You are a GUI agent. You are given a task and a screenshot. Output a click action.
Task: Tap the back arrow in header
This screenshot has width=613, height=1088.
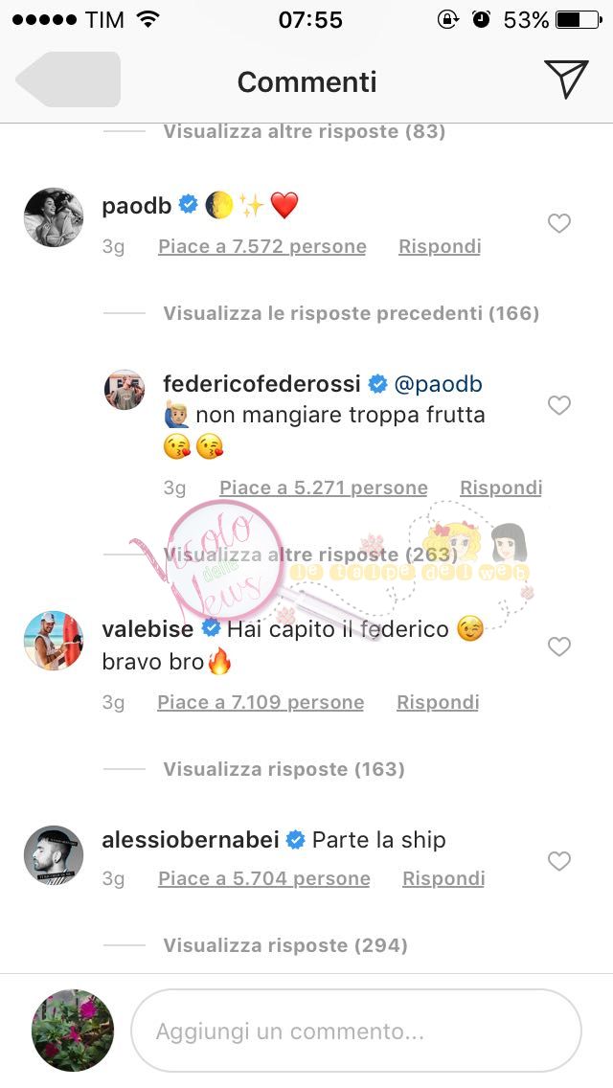click(x=68, y=79)
